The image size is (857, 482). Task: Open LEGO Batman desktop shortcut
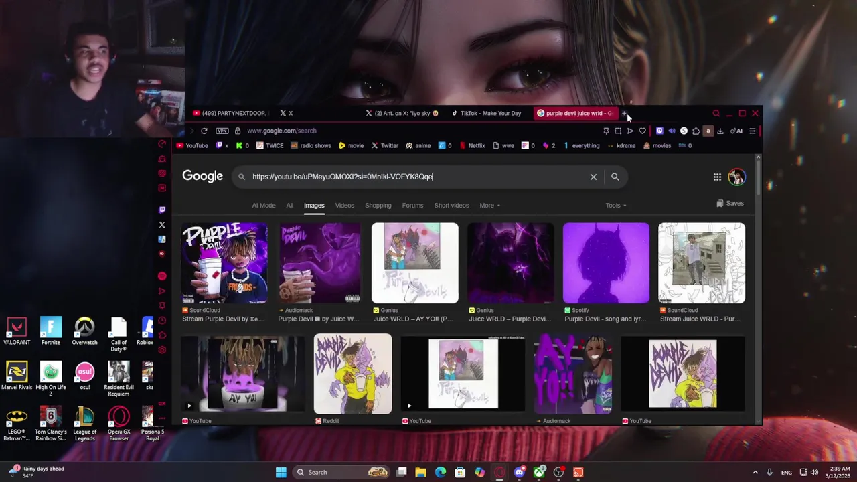click(17, 424)
